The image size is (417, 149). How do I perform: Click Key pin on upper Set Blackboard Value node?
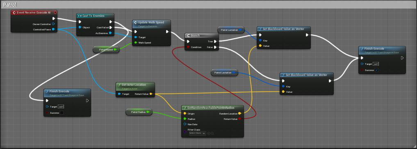click(260, 41)
